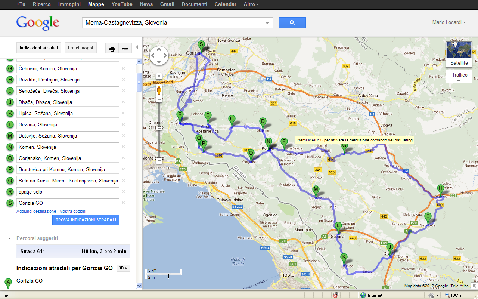The height and width of the screenshot is (299, 478).
Task: Click Aggiungi destinazione link
Action: tap(36, 211)
